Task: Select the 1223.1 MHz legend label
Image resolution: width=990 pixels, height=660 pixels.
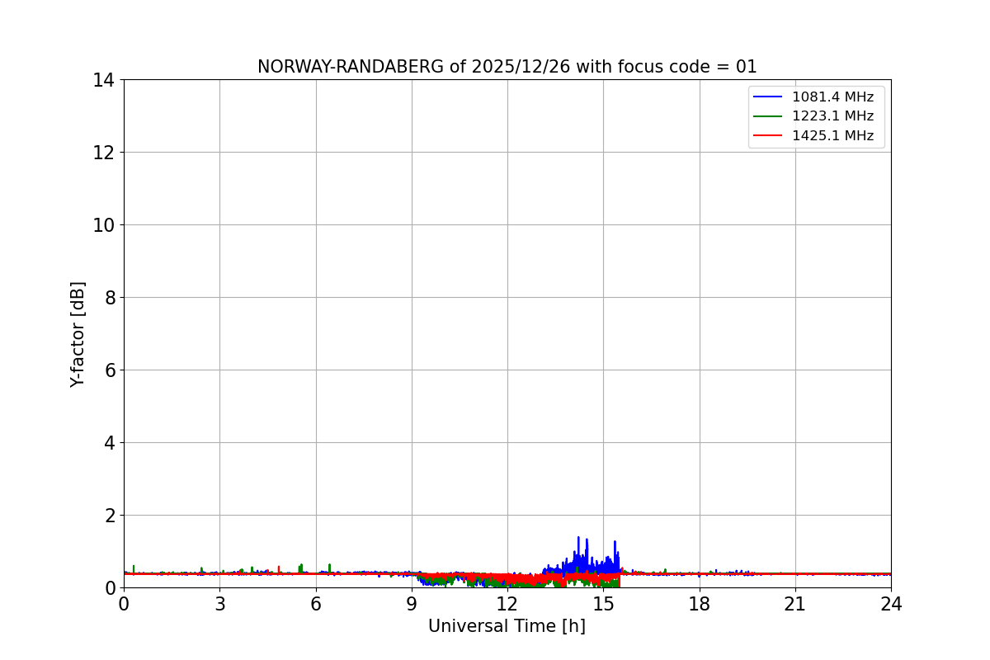Action: [832, 116]
